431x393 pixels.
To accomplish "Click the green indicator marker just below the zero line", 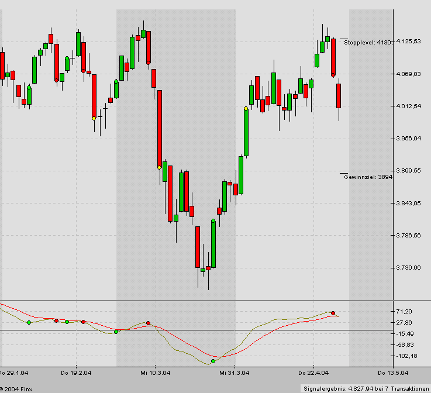I will point(116,332).
